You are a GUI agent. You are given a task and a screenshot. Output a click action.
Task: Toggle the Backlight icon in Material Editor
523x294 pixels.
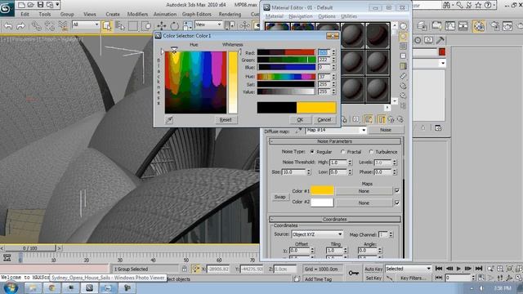[x=403, y=36]
